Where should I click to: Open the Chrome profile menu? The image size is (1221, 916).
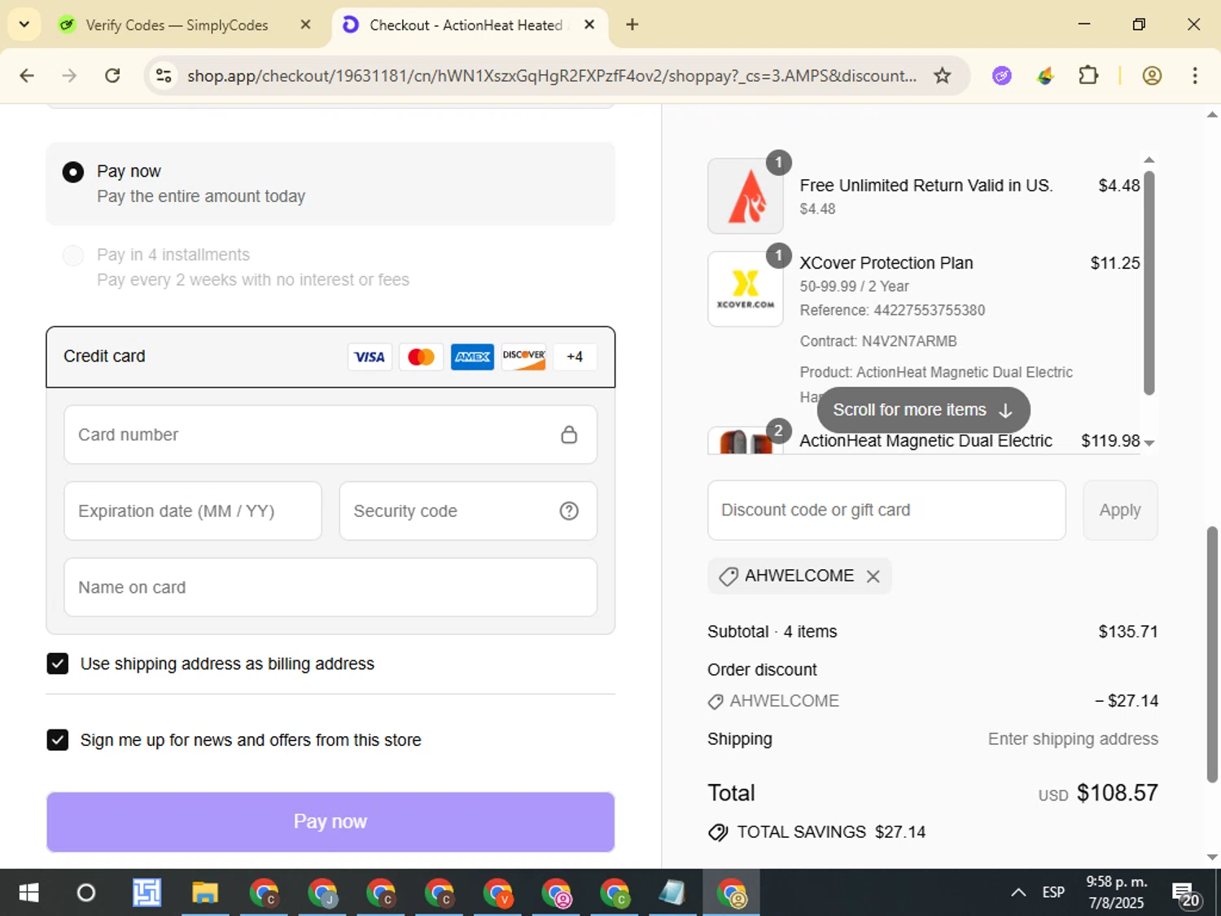coord(1152,76)
